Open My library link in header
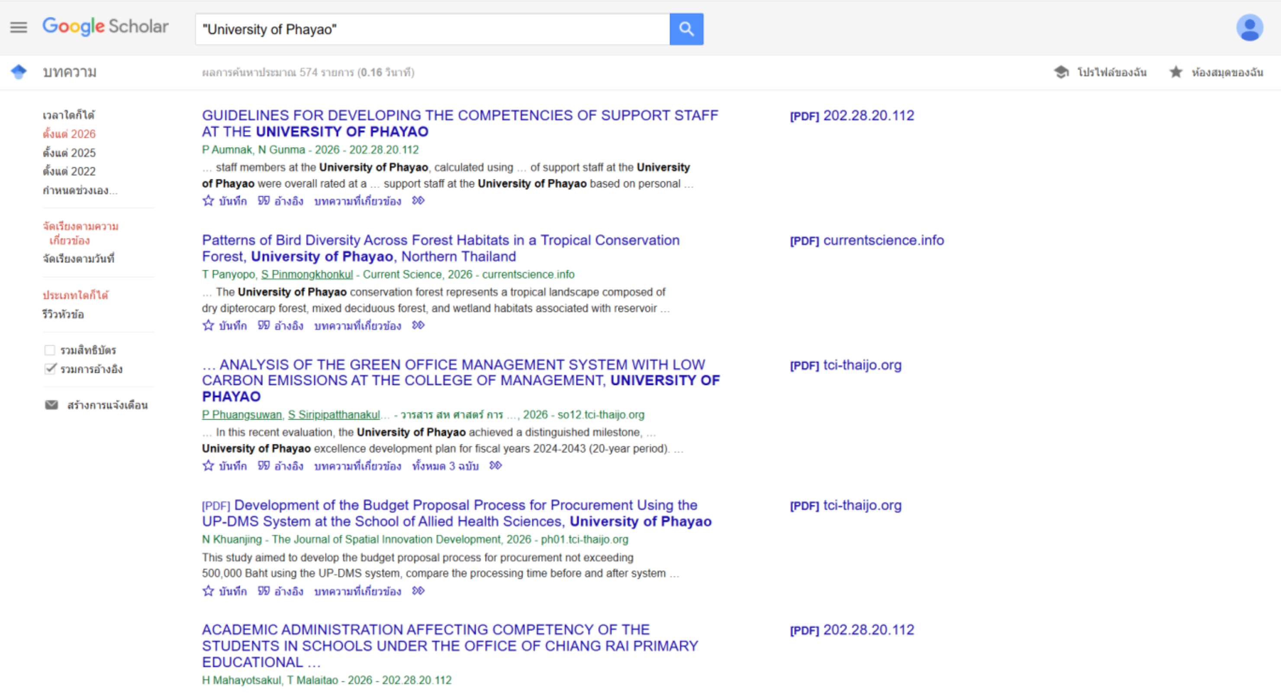Screen dimensions: 1281x700 (1227, 72)
